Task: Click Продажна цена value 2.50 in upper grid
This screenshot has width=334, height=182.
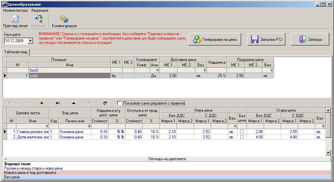Action: (x=236, y=76)
